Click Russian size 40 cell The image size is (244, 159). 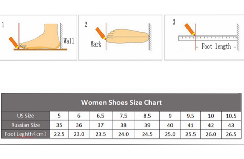pyautogui.click(x=170, y=125)
